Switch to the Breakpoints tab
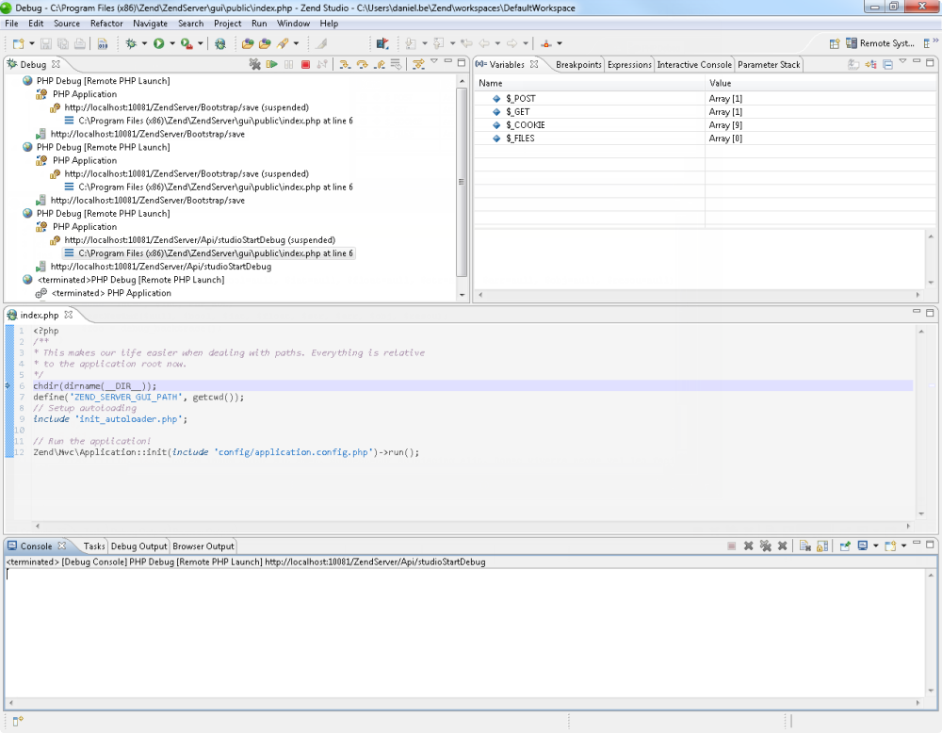 (x=577, y=64)
